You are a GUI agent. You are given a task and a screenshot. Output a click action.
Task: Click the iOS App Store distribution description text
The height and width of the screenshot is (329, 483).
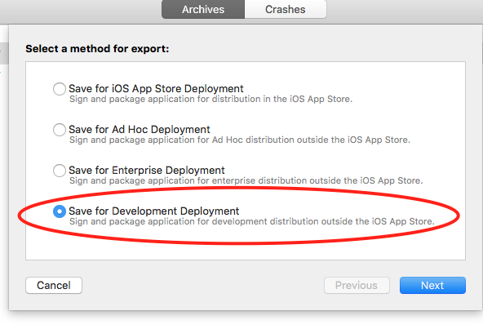[210, 99]
